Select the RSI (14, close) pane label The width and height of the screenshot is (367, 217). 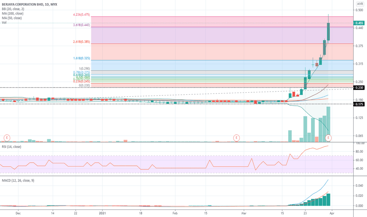11,147
